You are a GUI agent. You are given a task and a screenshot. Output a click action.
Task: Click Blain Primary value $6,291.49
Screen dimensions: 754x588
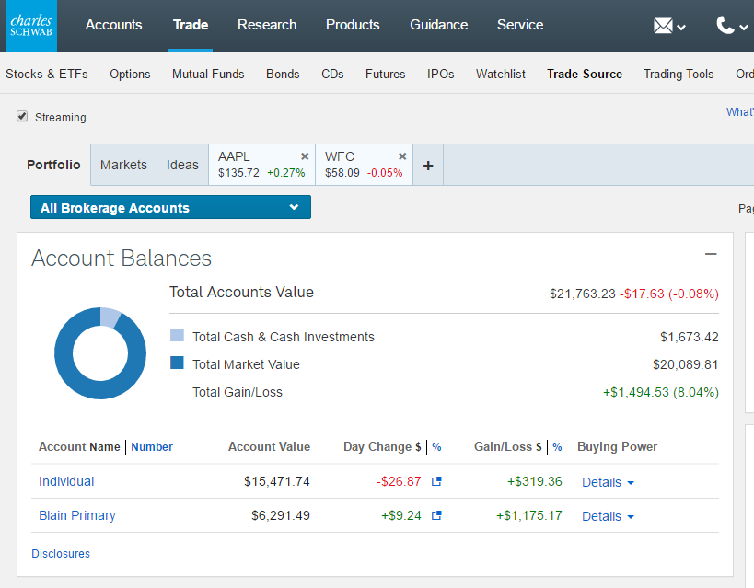coord(281,515)
